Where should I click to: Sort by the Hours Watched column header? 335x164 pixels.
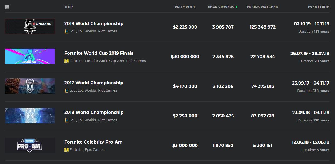pos(263,7)
